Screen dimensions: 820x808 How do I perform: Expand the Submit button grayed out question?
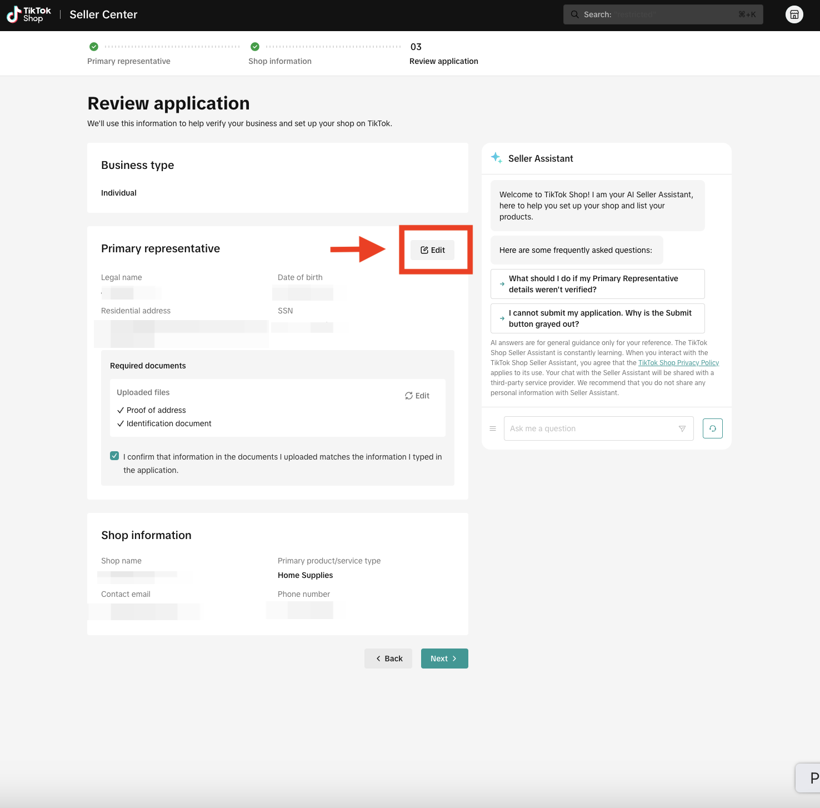pos(597,318)
